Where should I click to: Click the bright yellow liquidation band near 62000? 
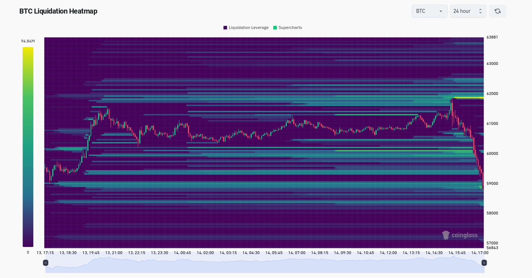469,97
